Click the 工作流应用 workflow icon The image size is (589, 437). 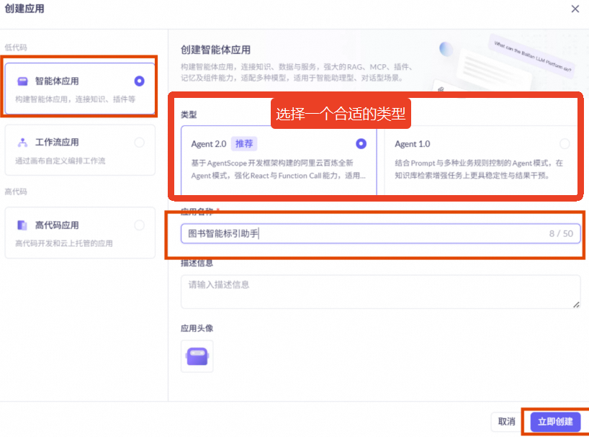click(x=22, y=143)
